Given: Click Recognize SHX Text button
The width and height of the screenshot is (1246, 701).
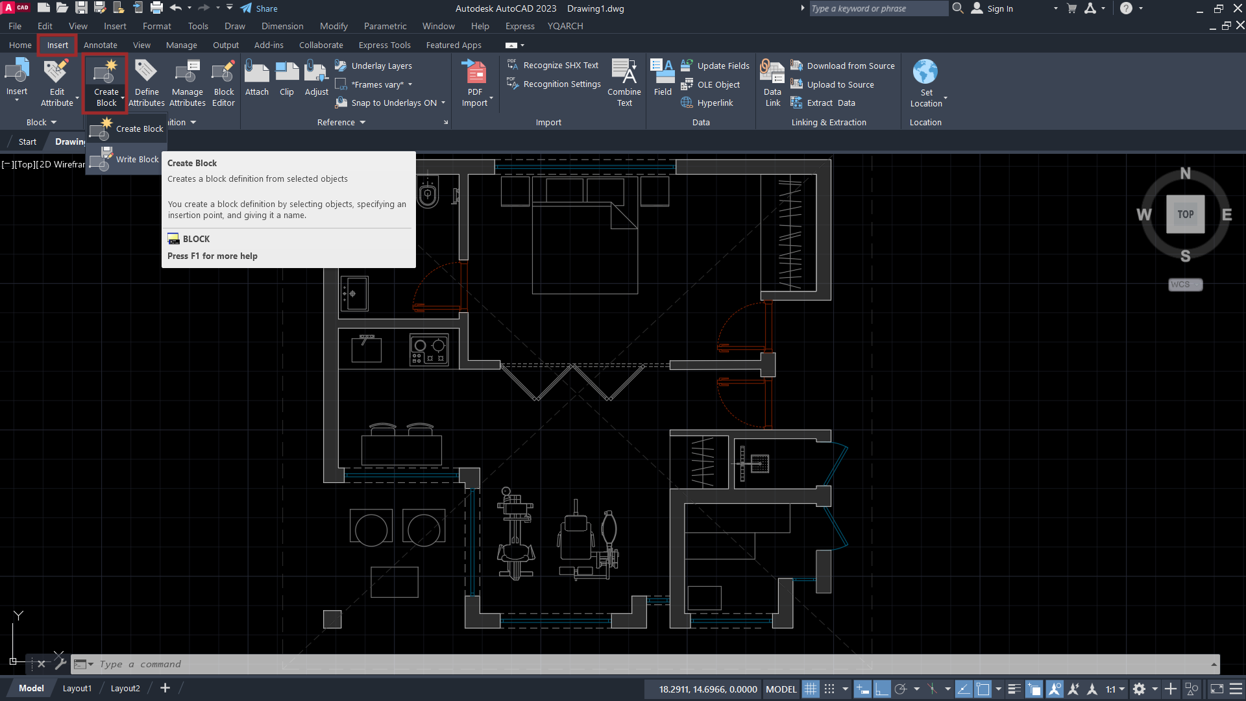Looking at the screenshot, I should [553, 66].
